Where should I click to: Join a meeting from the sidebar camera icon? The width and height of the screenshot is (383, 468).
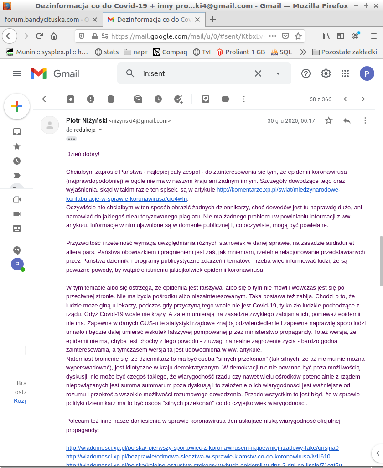click(17, 214)
